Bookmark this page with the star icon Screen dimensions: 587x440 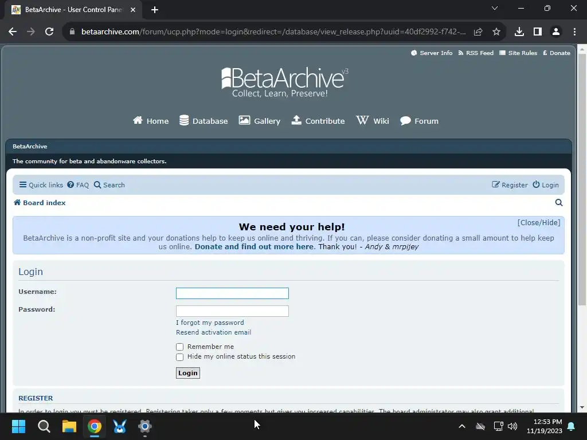coord(496,32)
